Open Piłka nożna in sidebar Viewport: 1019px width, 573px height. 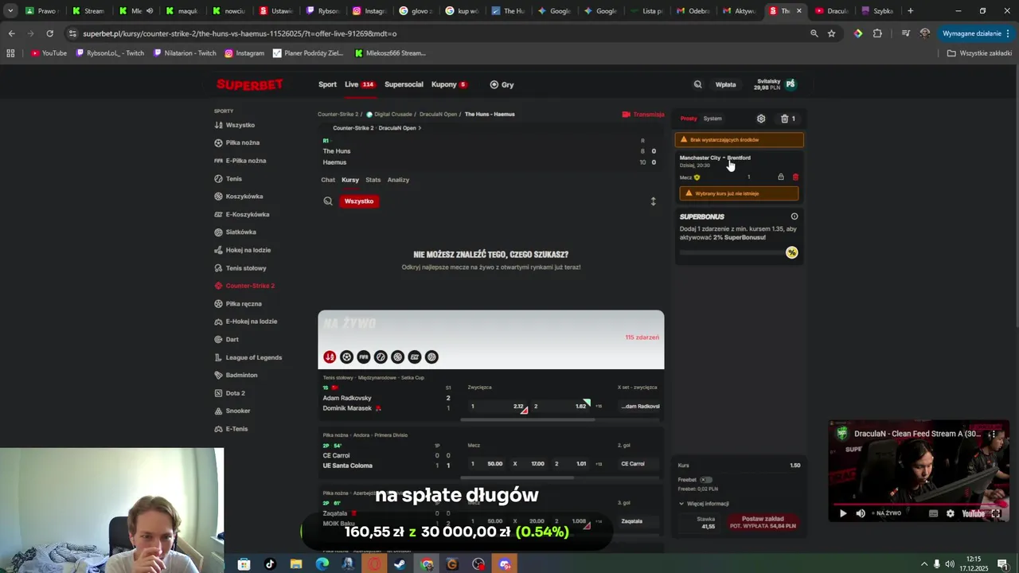pos(236,142)
